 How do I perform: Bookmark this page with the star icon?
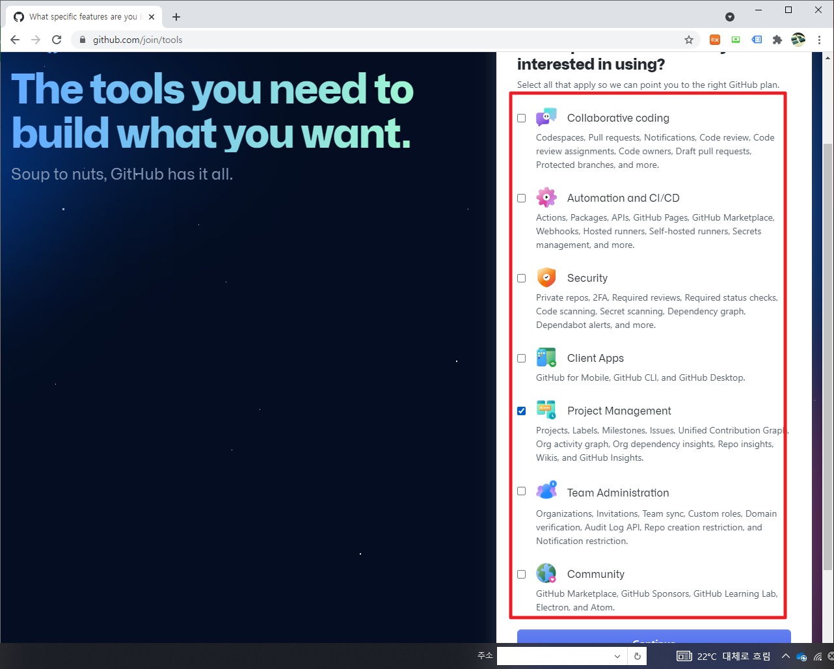coord(689,40)
